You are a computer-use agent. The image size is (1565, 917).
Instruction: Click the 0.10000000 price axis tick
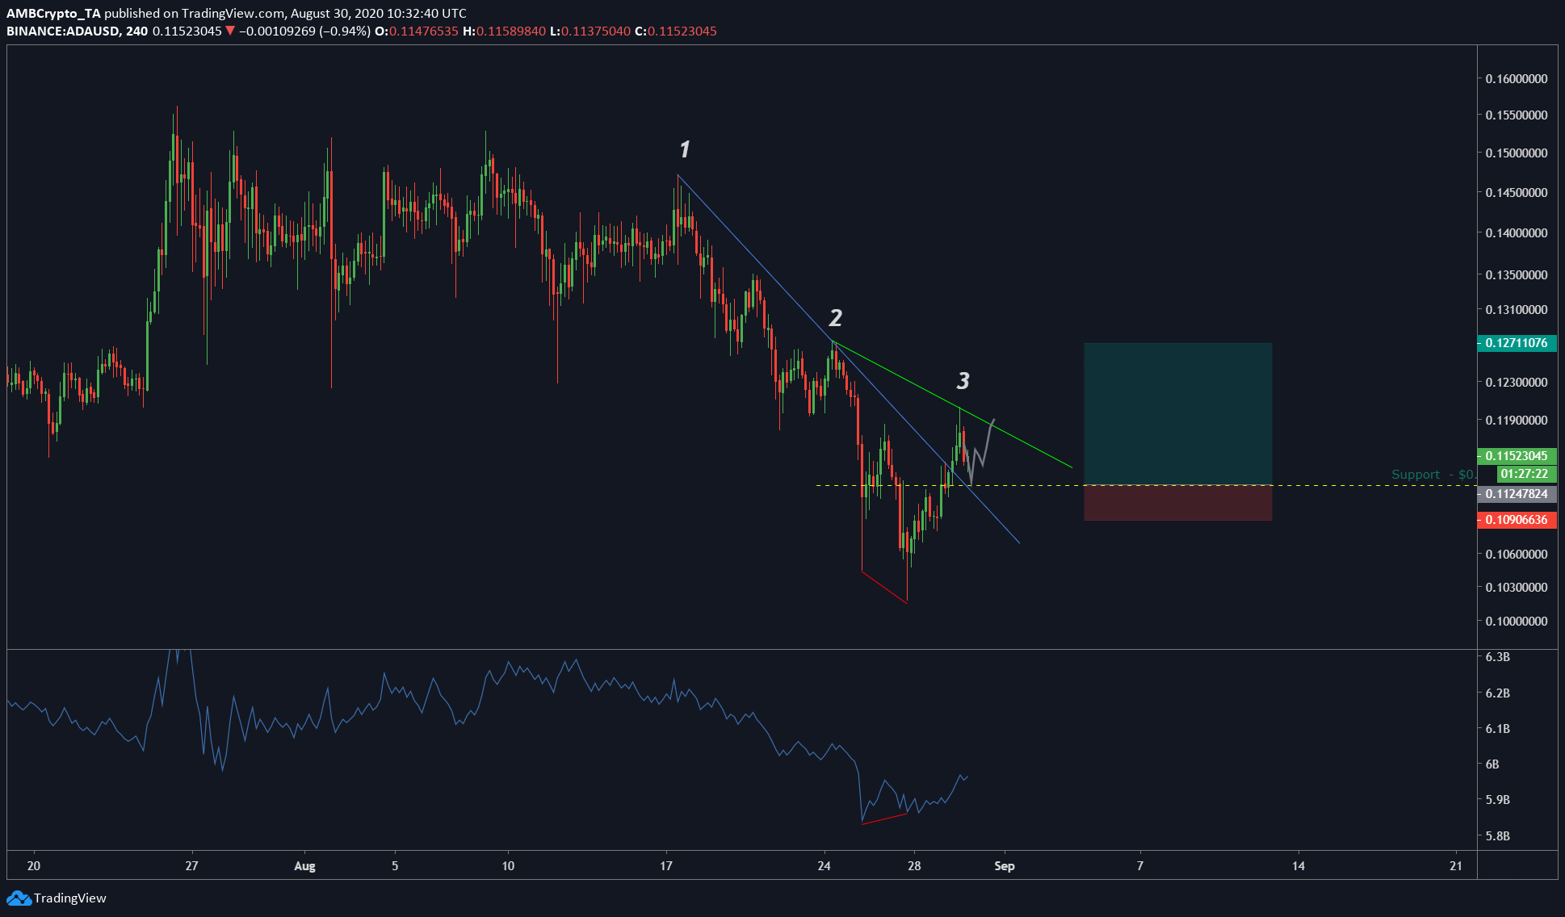point(1517,621)
